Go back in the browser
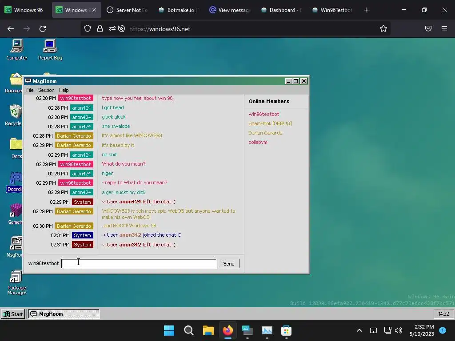This screenshot has width=455, height=341. [x=11, y=29]
